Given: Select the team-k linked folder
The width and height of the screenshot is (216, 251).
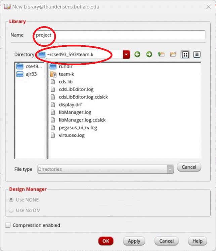Looking at the screenshot, I should (x=62, y=74).
